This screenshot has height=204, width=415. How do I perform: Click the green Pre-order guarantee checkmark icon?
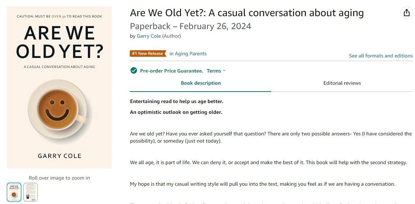pos(134,71)
